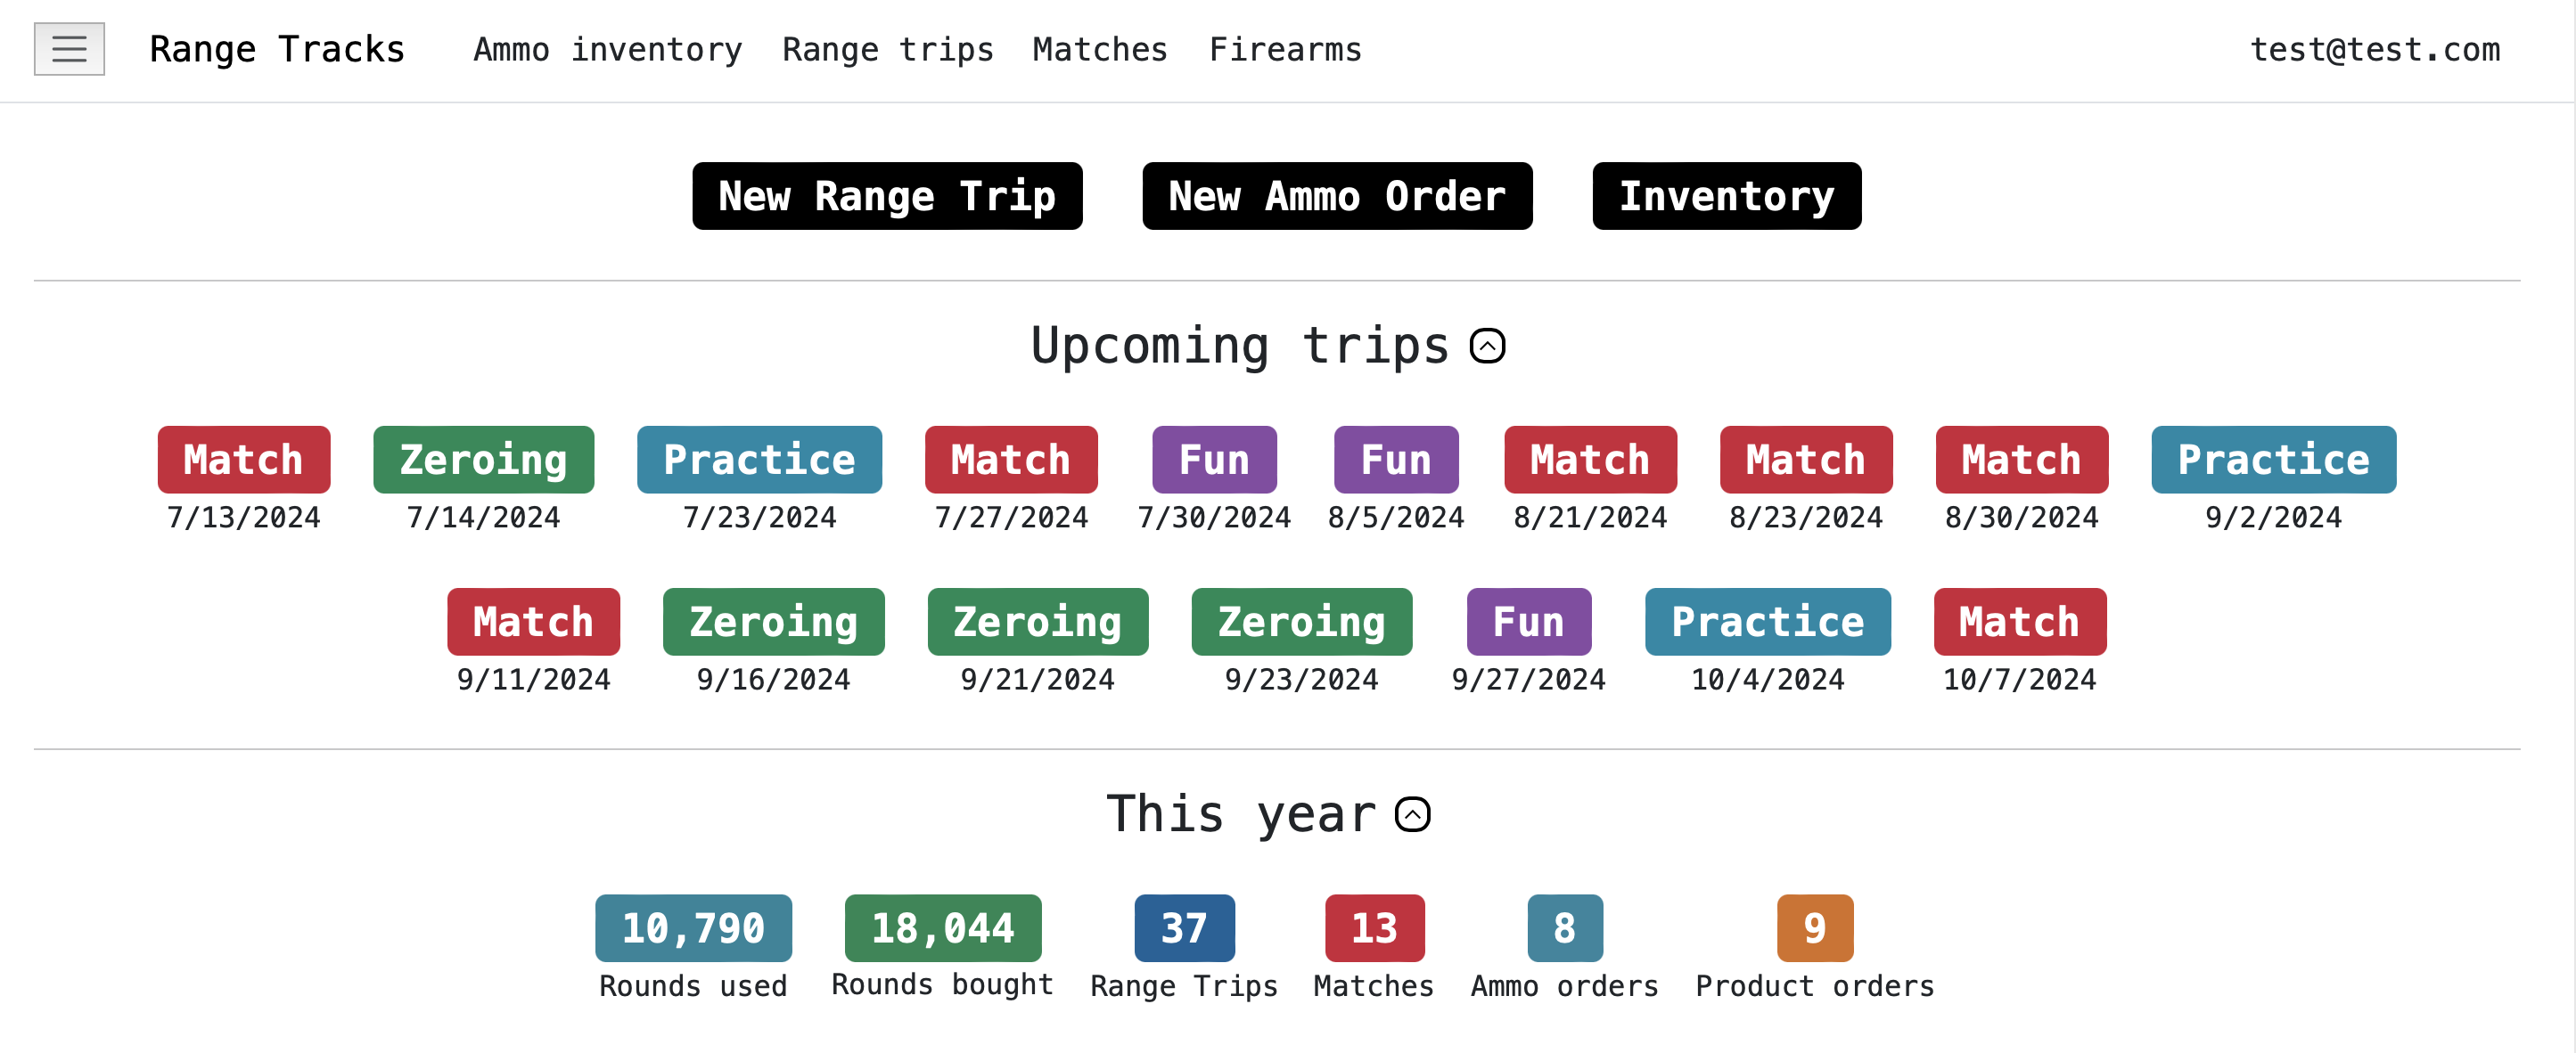This screenshot has width=2576, height=1053.
Task: Click the 13 Matches badge
Action: pyautogui.click(x=1375, y=928)
